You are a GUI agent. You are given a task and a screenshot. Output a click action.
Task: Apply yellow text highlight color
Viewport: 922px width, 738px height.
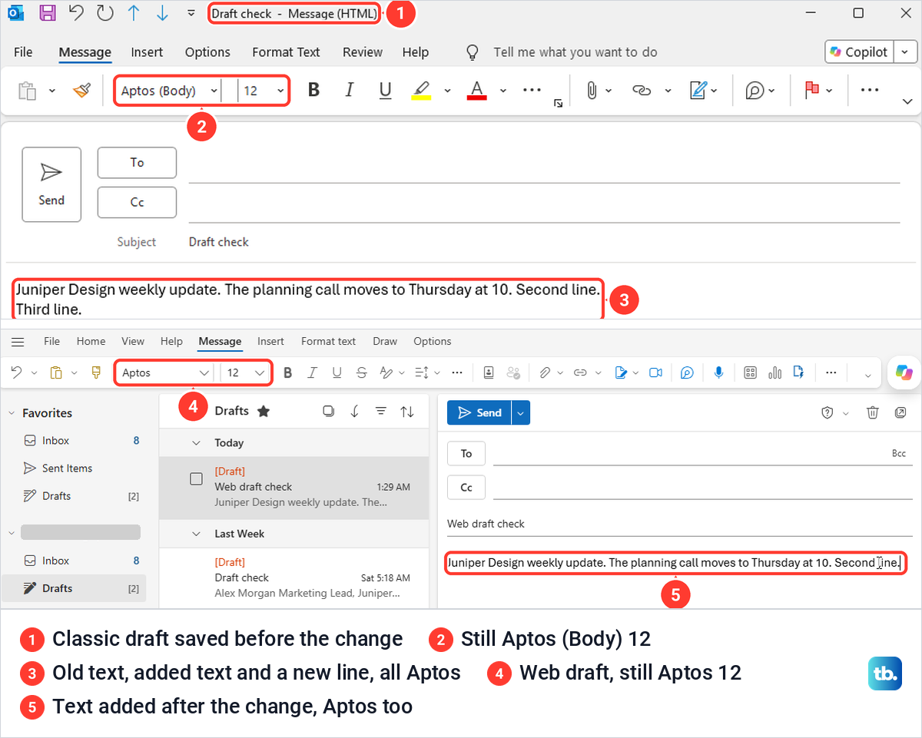pos(421,91)
